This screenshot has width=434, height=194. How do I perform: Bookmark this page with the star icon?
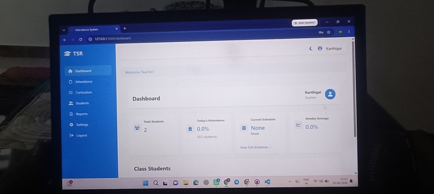pyautogui.click(x=328, y=32)
